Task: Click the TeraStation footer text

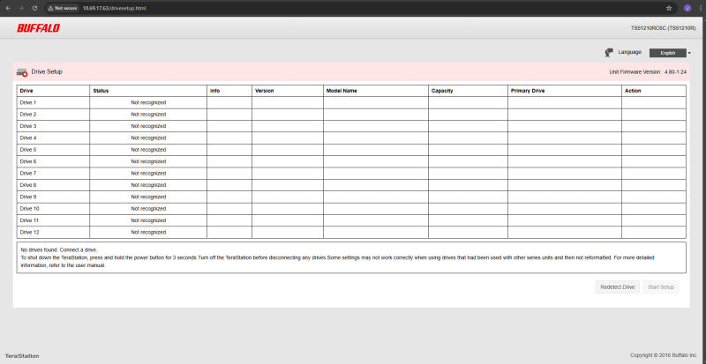Action: [x=22, y=356]
